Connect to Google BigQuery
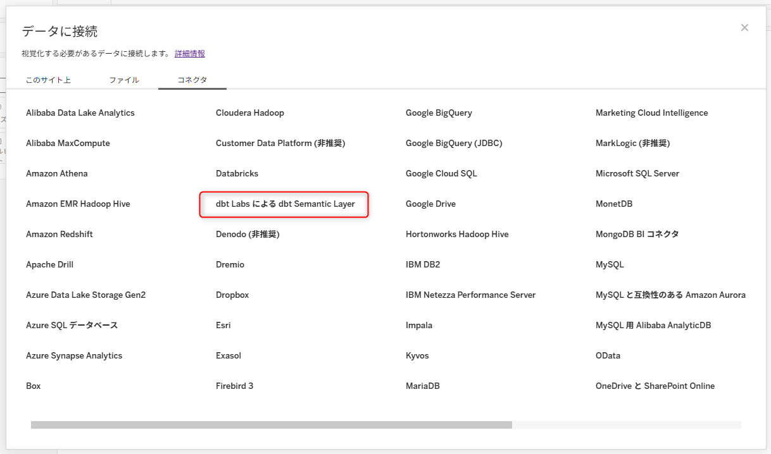The width and height of the screenshot is (771, 454). pos(439,113)
